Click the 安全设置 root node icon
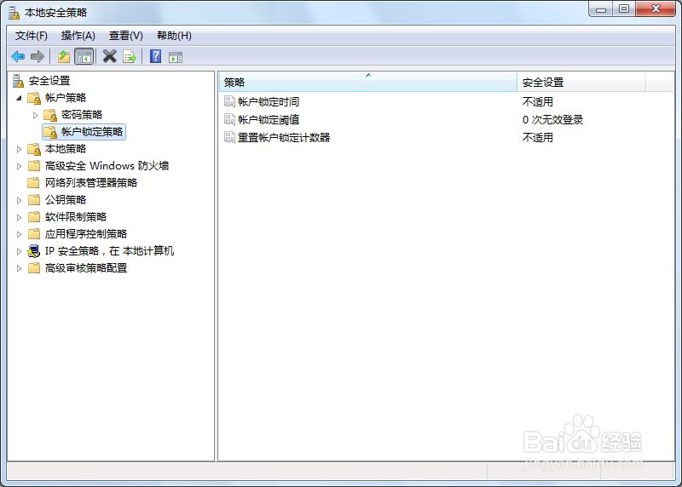The width and height of the screenshot is (682, 487). [18, 81]
